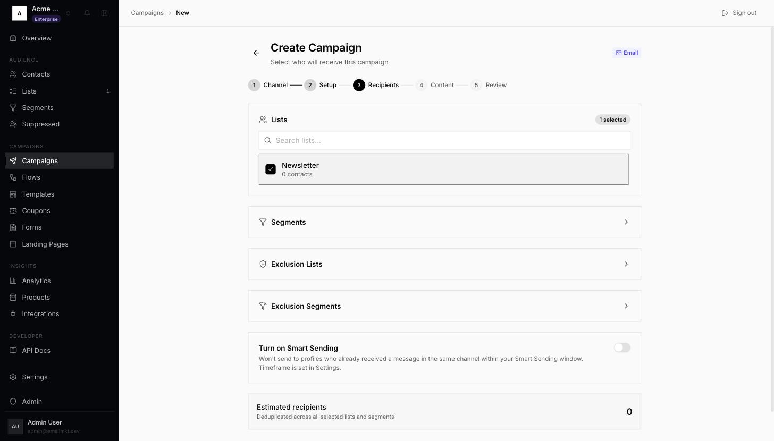Click the Integrations plug icon
Screen dimensions: 774x441
(13, 314)
